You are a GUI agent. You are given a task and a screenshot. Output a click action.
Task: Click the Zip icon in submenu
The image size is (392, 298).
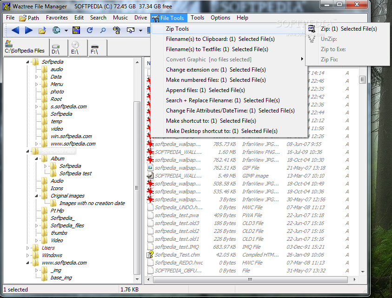pyautogui.click(x=312, y=29)
